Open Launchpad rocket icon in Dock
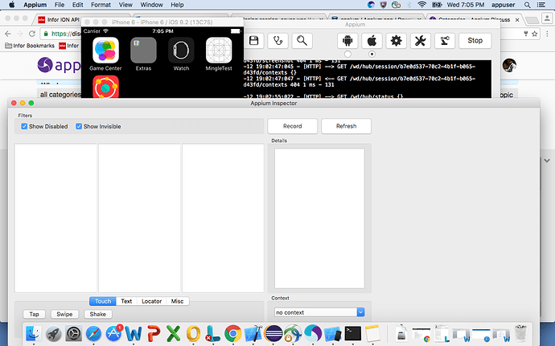 pos(53,333)
